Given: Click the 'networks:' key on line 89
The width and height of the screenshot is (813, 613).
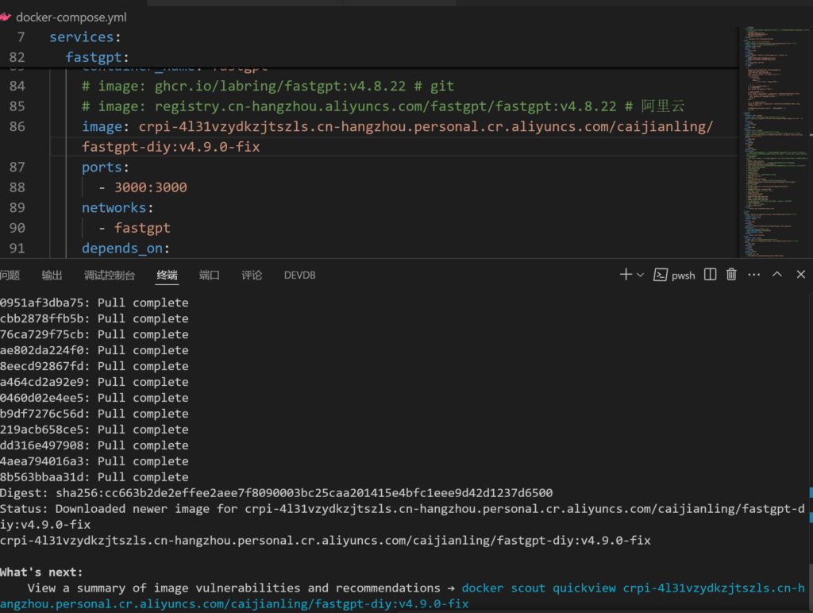Looking at the screenshot, I should (118, 207).
